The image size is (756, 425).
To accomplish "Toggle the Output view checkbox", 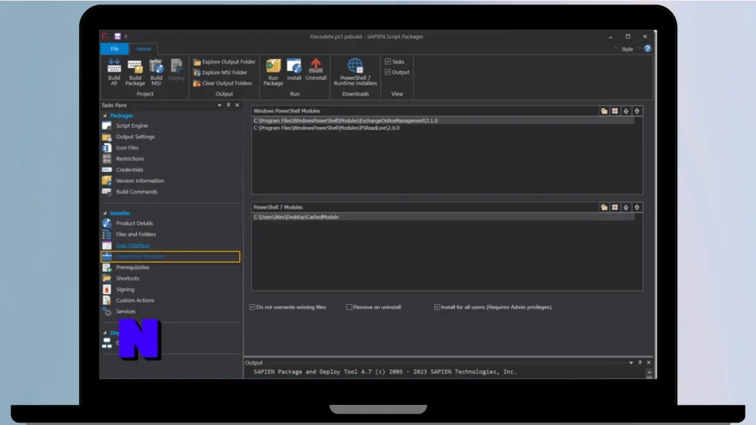I will tap(388, 72).
